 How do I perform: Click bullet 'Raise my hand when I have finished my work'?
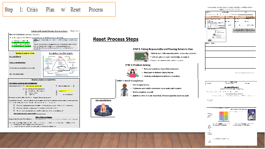click(x=161, y=69)
